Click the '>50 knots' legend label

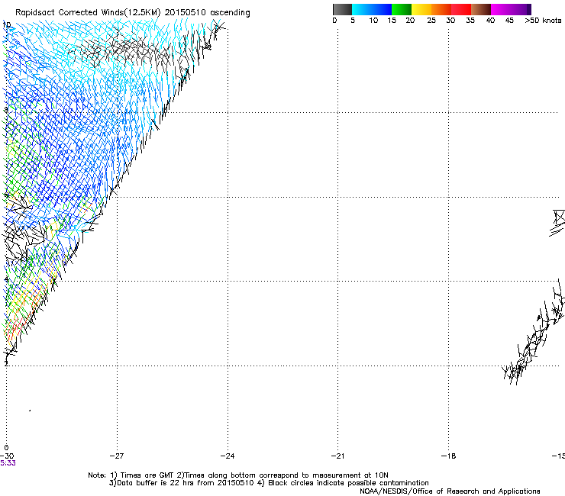click(543, 21)
